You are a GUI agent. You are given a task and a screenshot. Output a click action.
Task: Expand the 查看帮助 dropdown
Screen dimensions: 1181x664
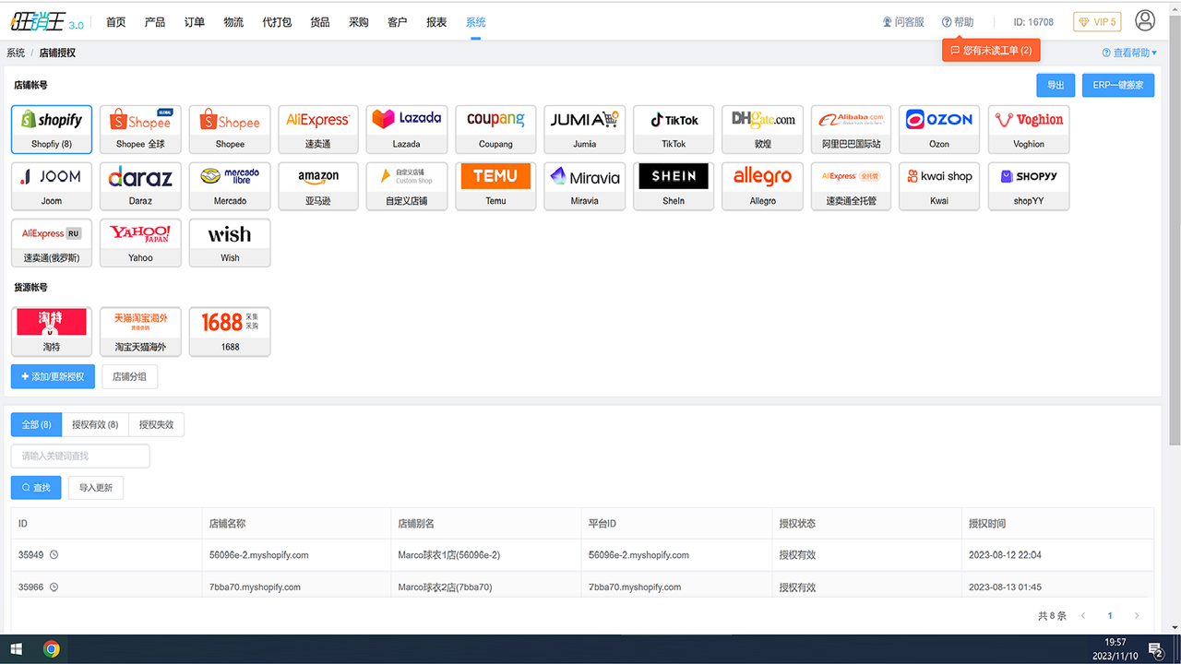(x=1129, y=53)
